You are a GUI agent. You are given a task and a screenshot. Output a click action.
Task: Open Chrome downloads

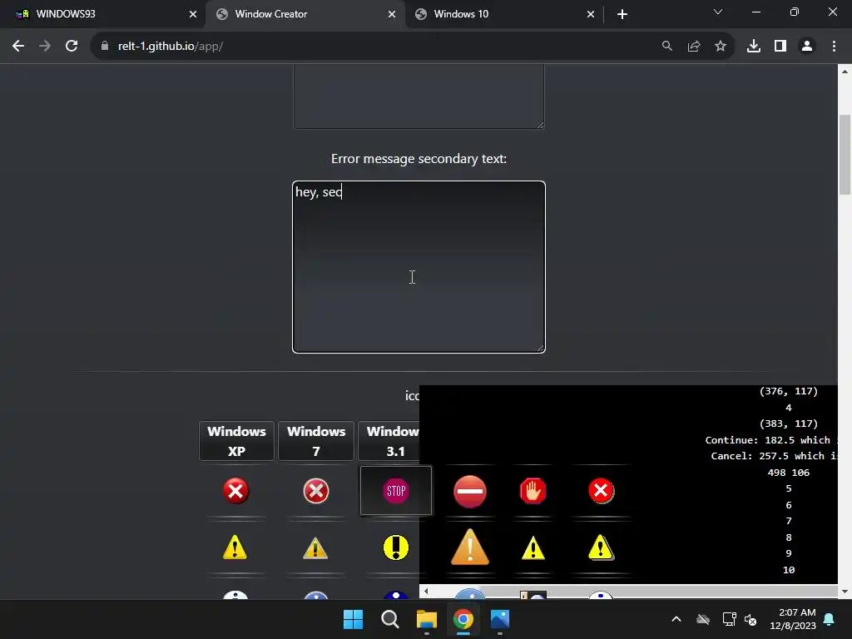pos(754,46)
